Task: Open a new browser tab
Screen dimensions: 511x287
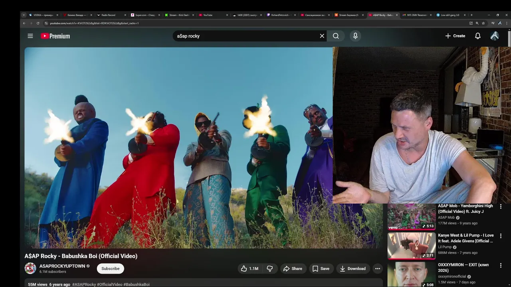Action: coord(471,15)
